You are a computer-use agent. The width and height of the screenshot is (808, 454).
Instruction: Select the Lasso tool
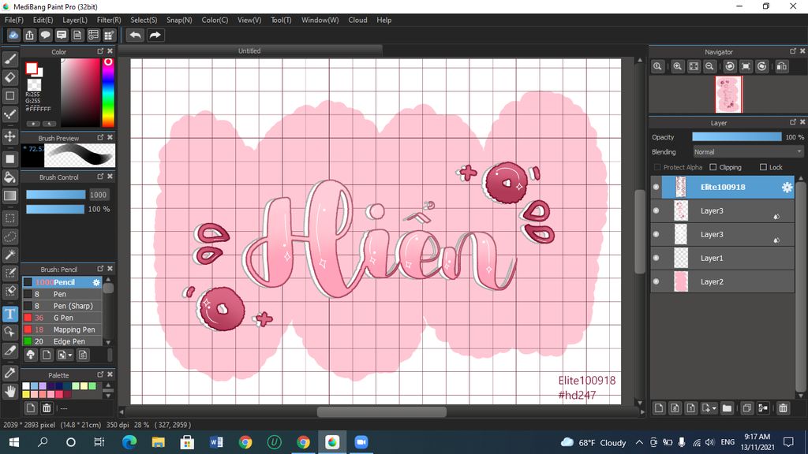coord(9,236)
